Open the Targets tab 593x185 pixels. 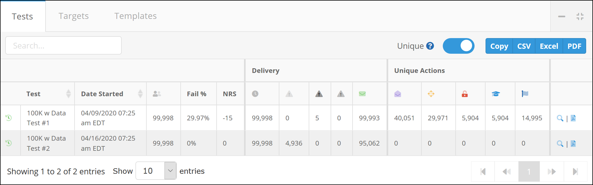coord(73,16)
